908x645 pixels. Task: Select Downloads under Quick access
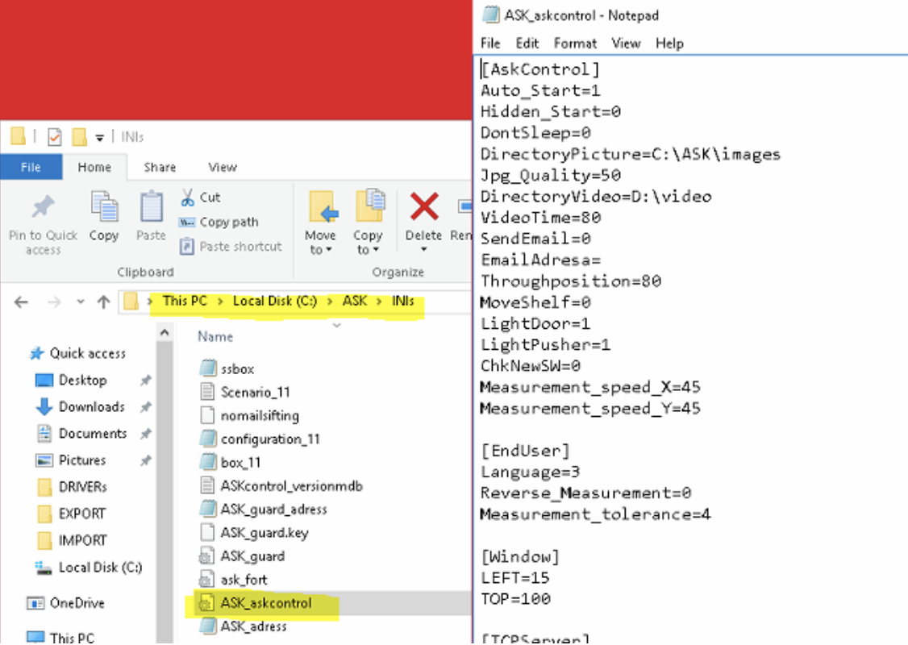(91, 406)
